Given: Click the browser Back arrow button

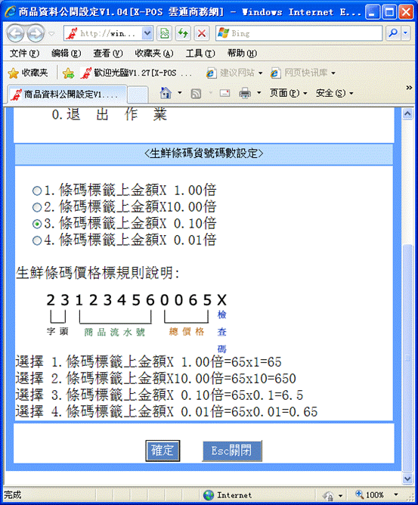Looking at the screenshot, I should (x=15, y=33).
